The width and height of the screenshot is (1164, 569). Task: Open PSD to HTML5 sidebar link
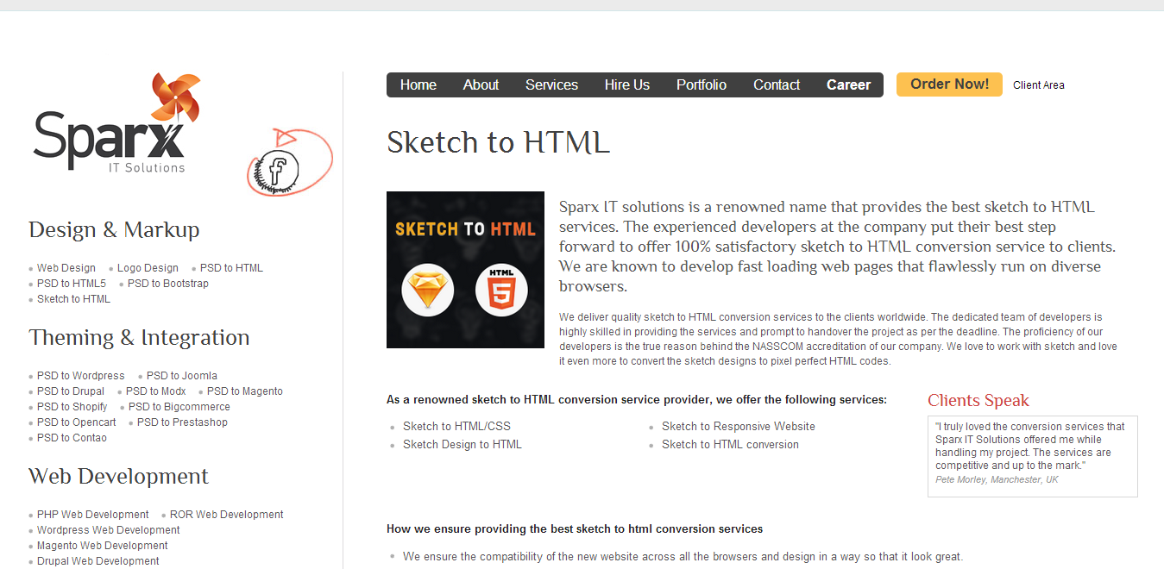pyautogui.click(x=72, y=284)
